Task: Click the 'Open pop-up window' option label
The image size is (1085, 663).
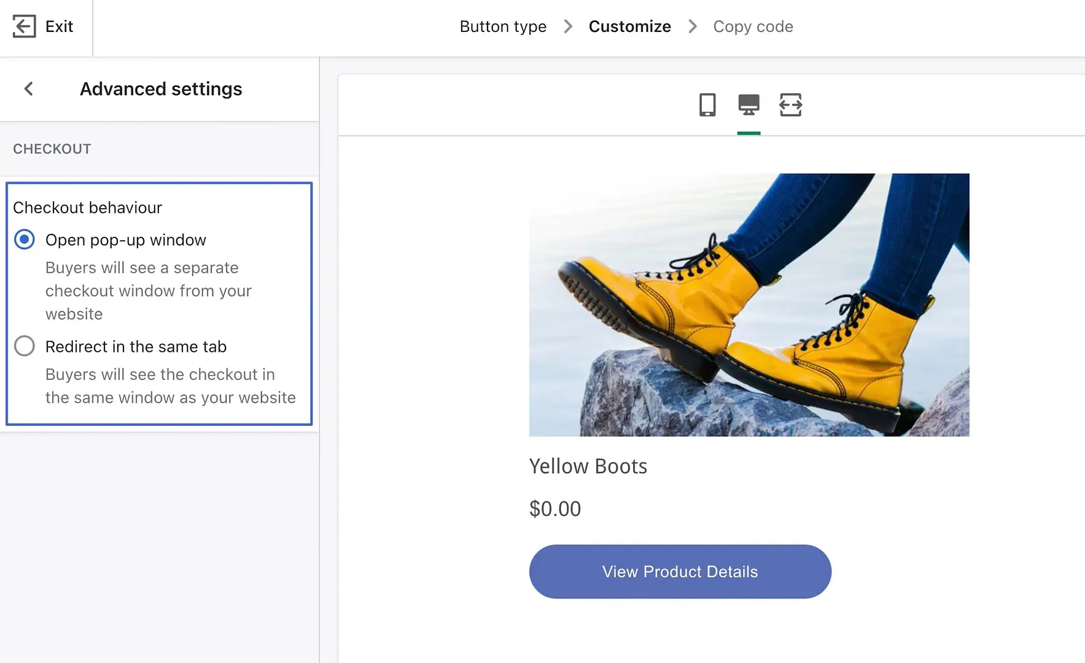Action: 126,240
